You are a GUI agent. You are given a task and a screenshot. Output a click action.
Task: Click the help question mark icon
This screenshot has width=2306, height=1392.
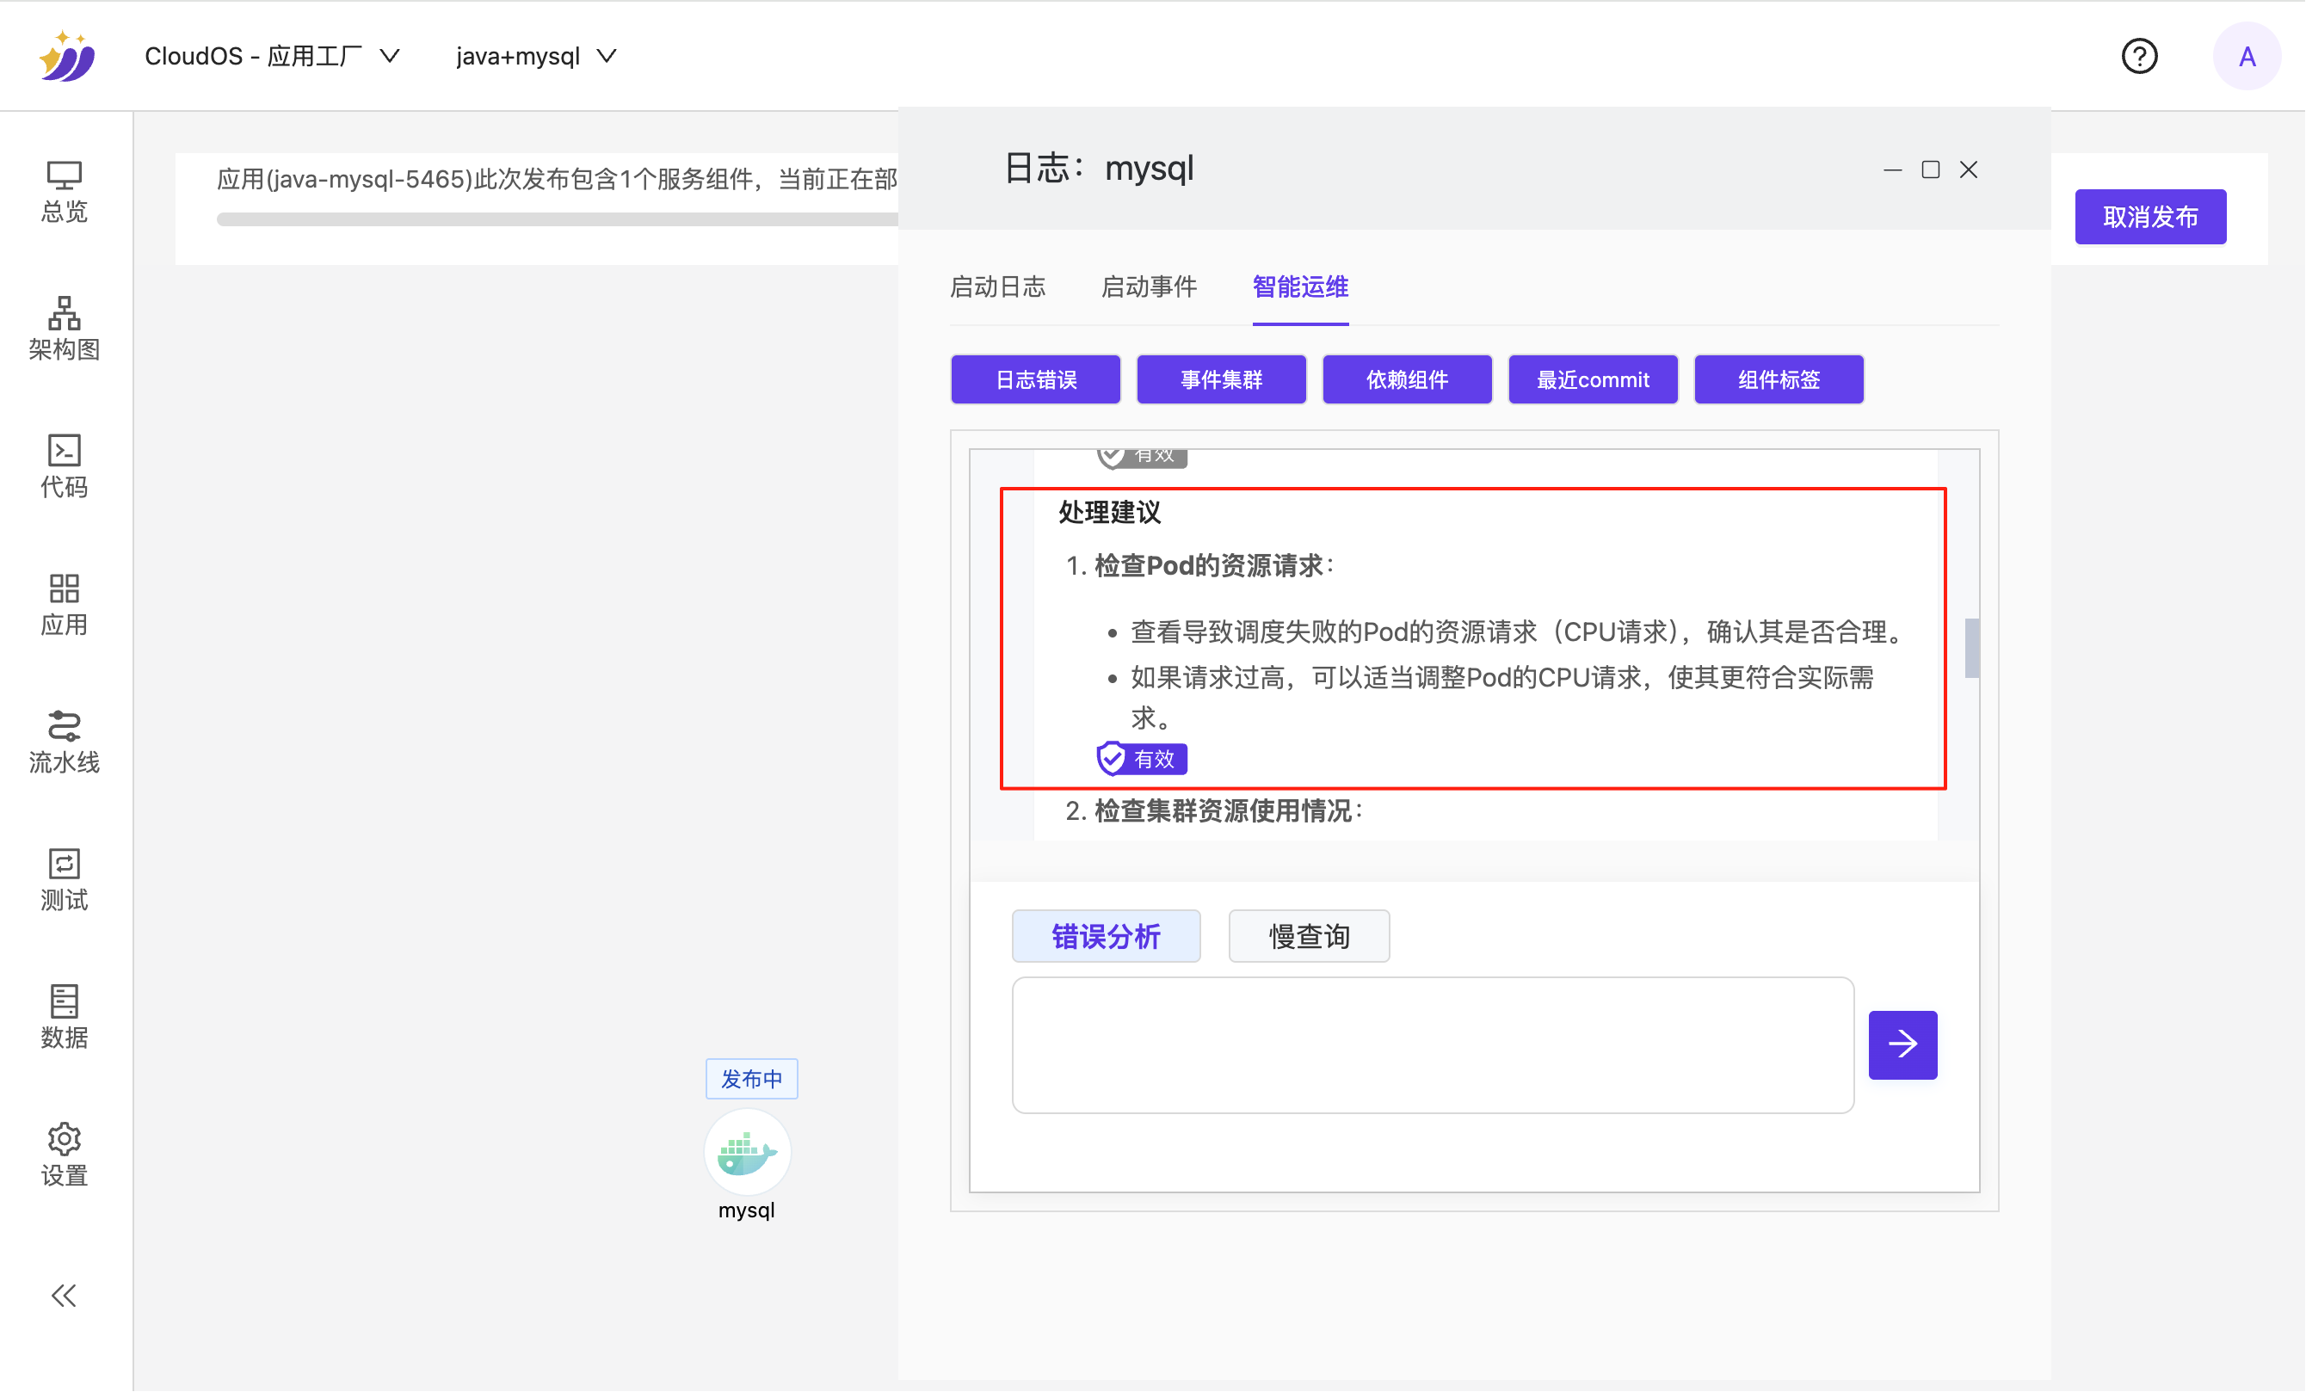(x=2138, y=56)
